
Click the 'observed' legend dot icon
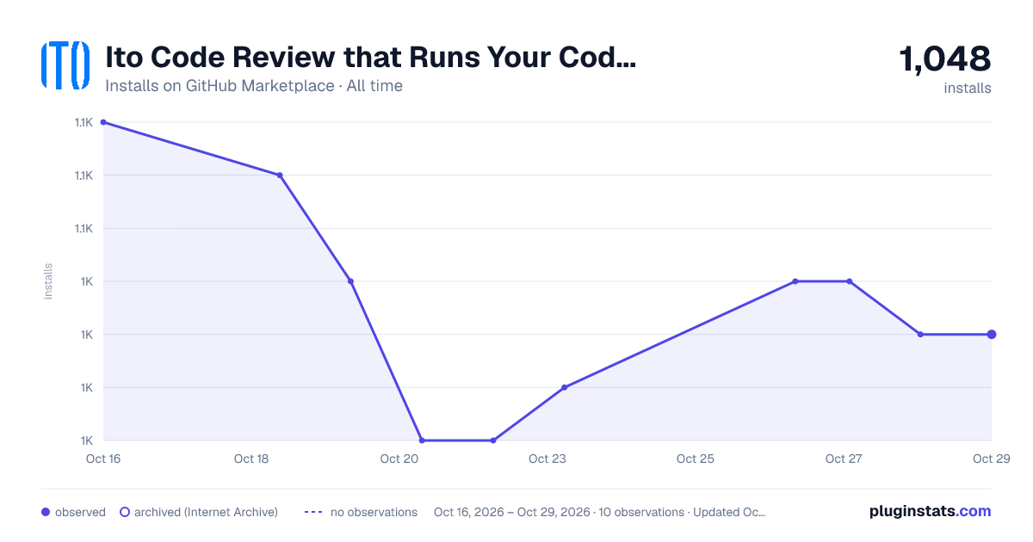(46, 512)
